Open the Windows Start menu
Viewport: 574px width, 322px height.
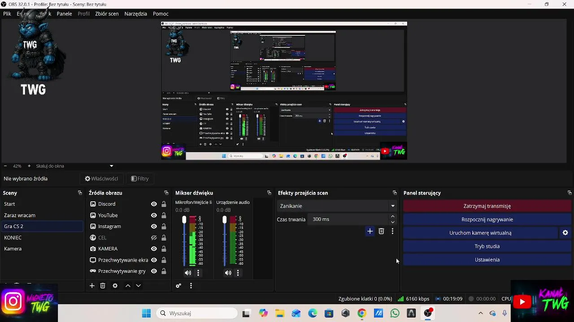coord(146,313)
